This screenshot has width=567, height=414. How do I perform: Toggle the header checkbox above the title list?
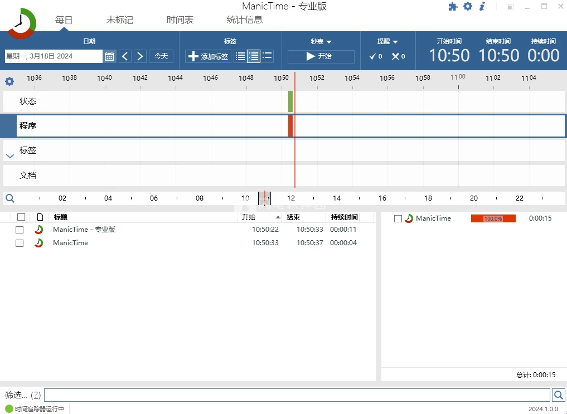pyautogui.click(x=21, y=217)
